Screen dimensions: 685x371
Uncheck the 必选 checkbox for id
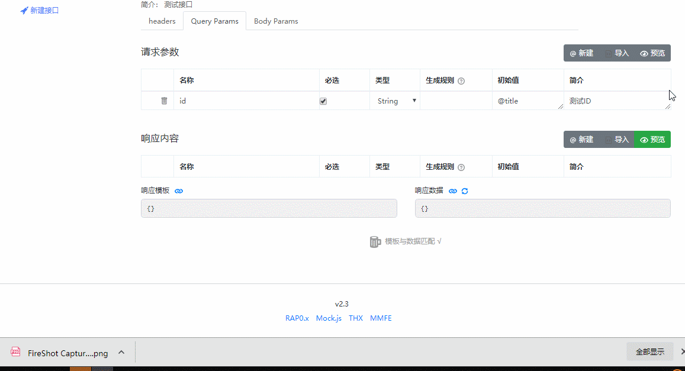(323, 101)
